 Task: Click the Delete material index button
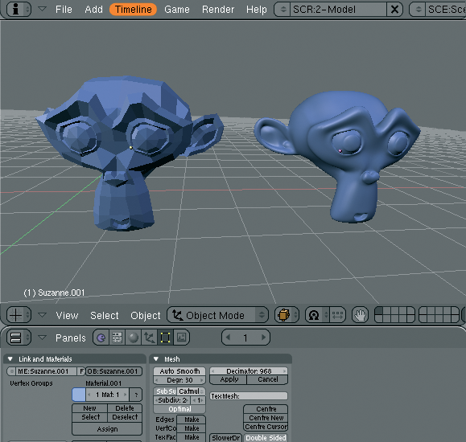[125, 408]
